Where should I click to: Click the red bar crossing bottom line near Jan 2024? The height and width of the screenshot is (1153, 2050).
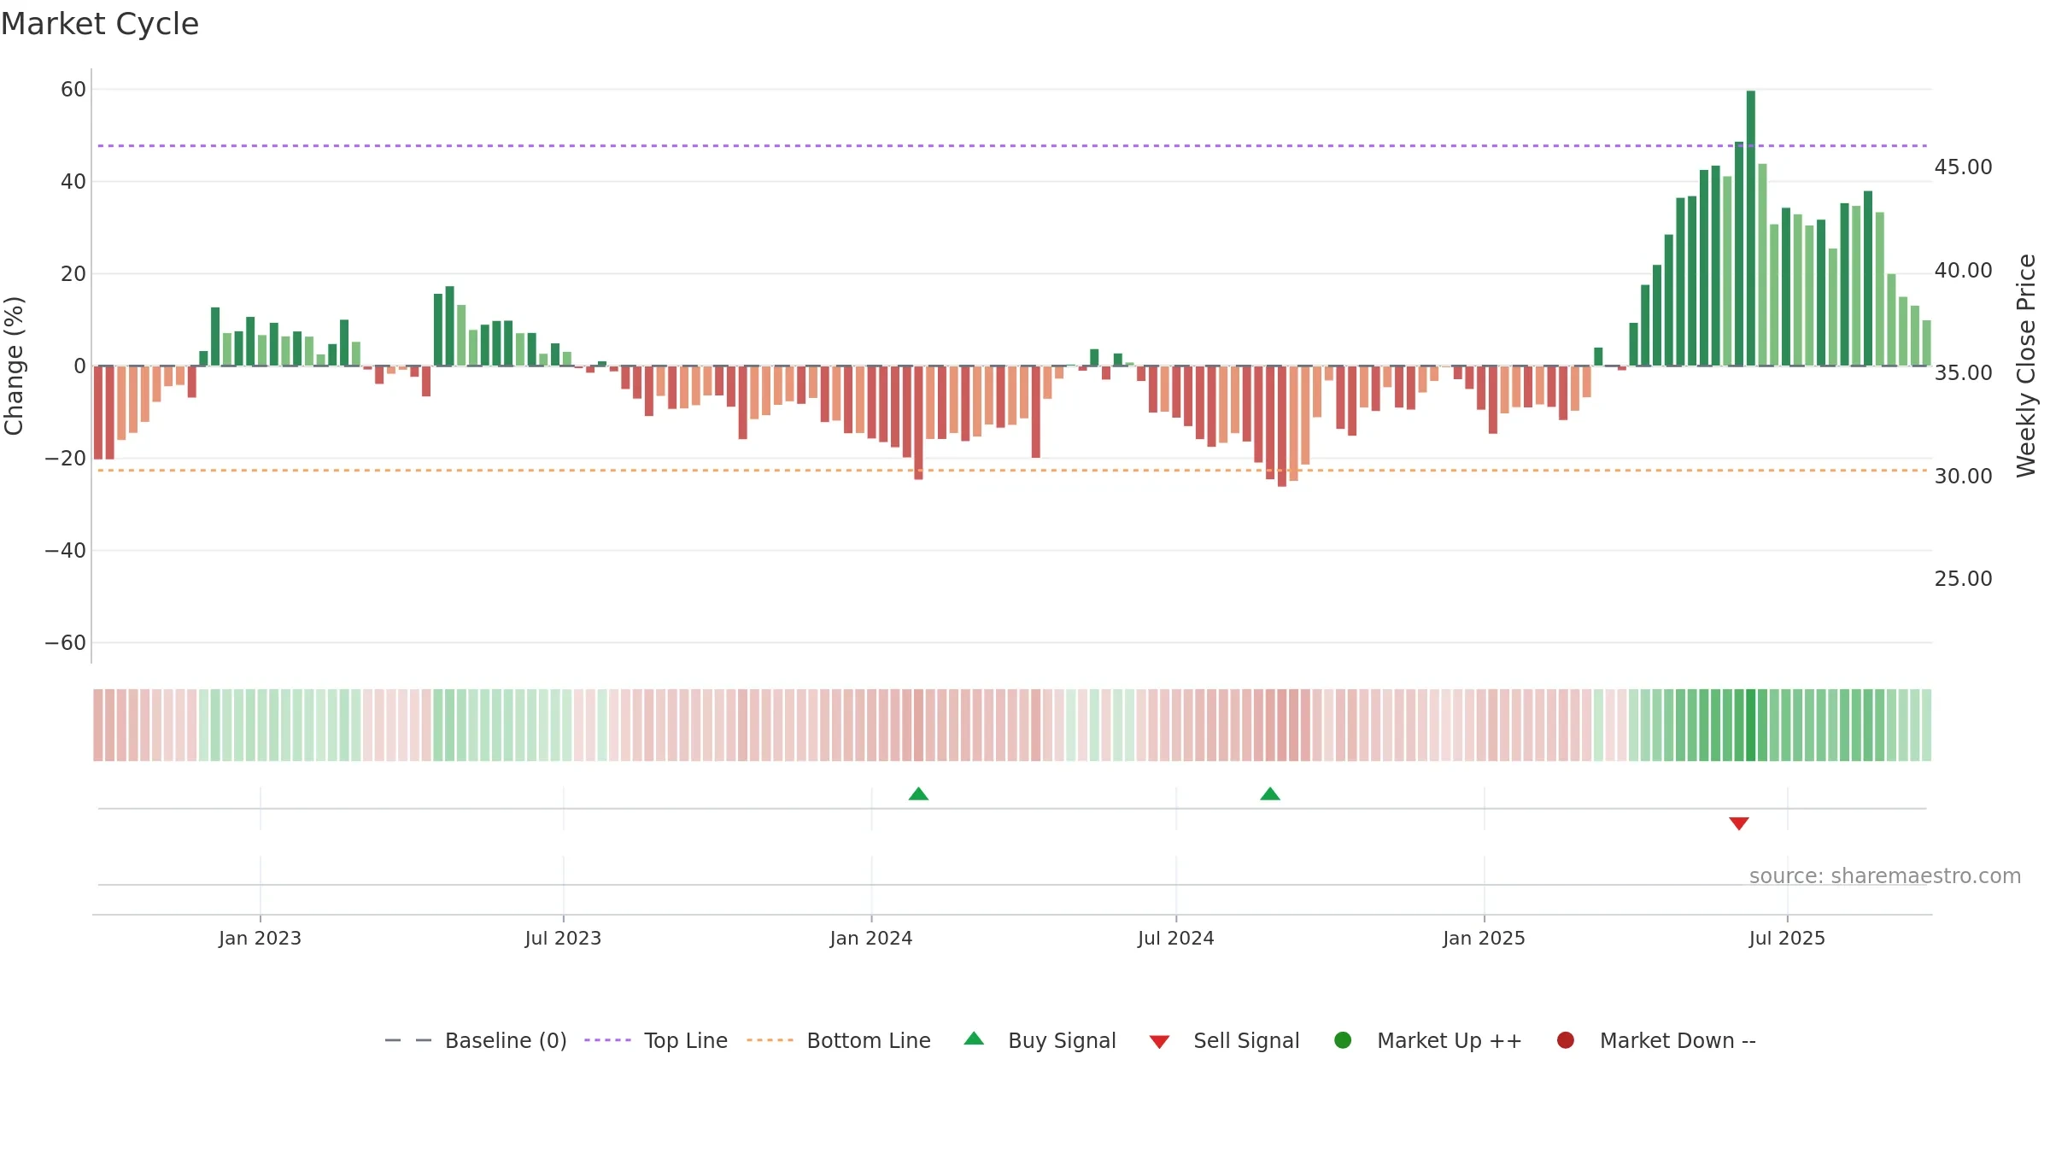pos(918,423)
